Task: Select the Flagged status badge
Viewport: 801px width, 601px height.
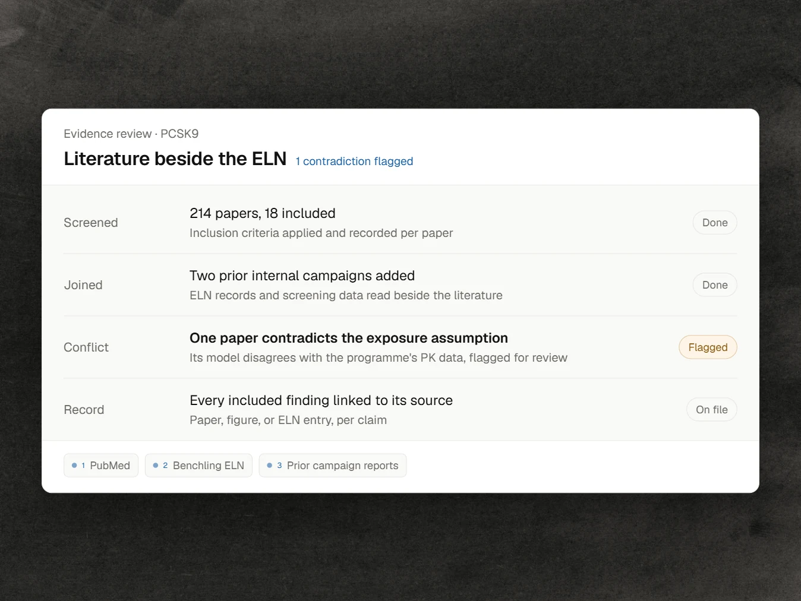Action: click(708, 347)
